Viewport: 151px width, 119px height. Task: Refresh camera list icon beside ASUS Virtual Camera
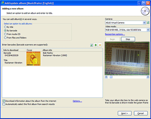point(148,23)
